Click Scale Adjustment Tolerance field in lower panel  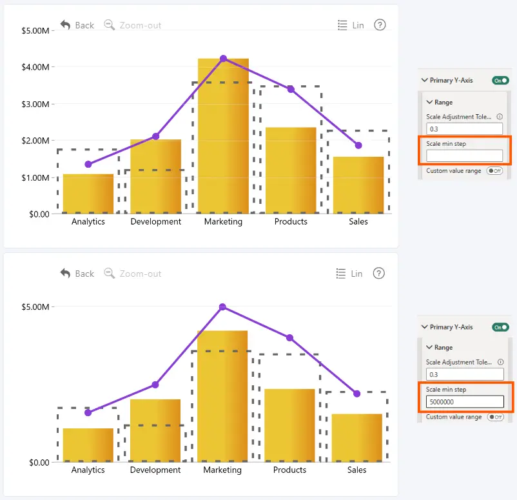point(465,374)
